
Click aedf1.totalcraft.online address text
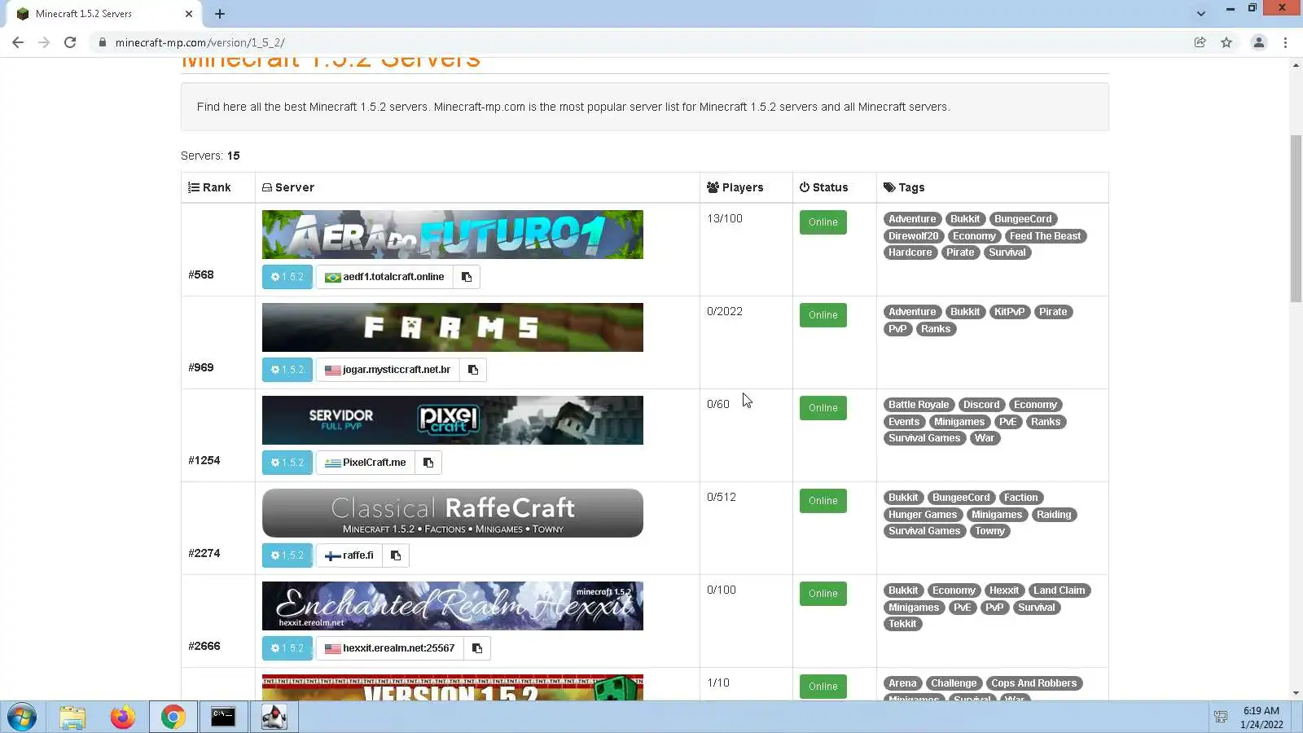(393, 277)
